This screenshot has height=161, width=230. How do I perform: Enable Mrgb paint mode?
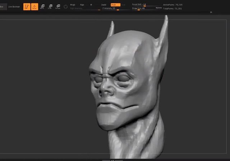[x=73, y=5]
